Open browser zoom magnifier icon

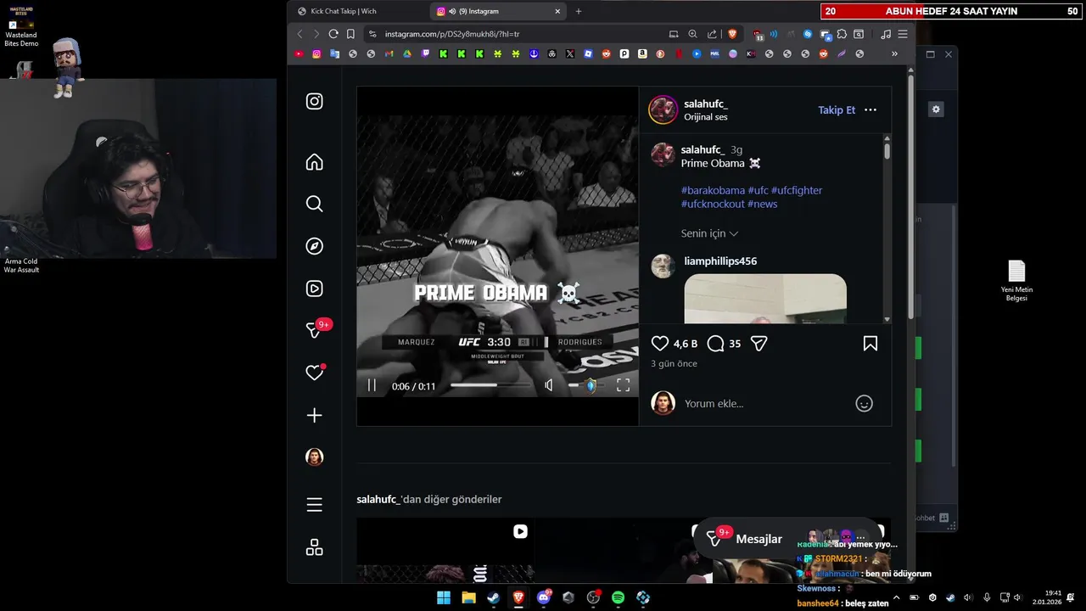coord(692,34)
